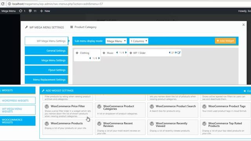Open Mega Menu site link in admin bar
Viewport: 251px width, 141px height.
pos(9,11)
